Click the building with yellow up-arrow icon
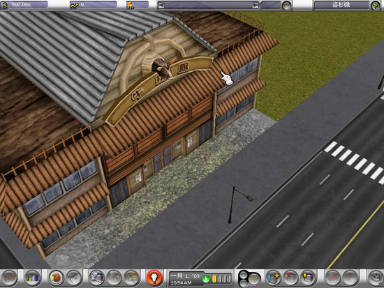 (x=309, y=278)
